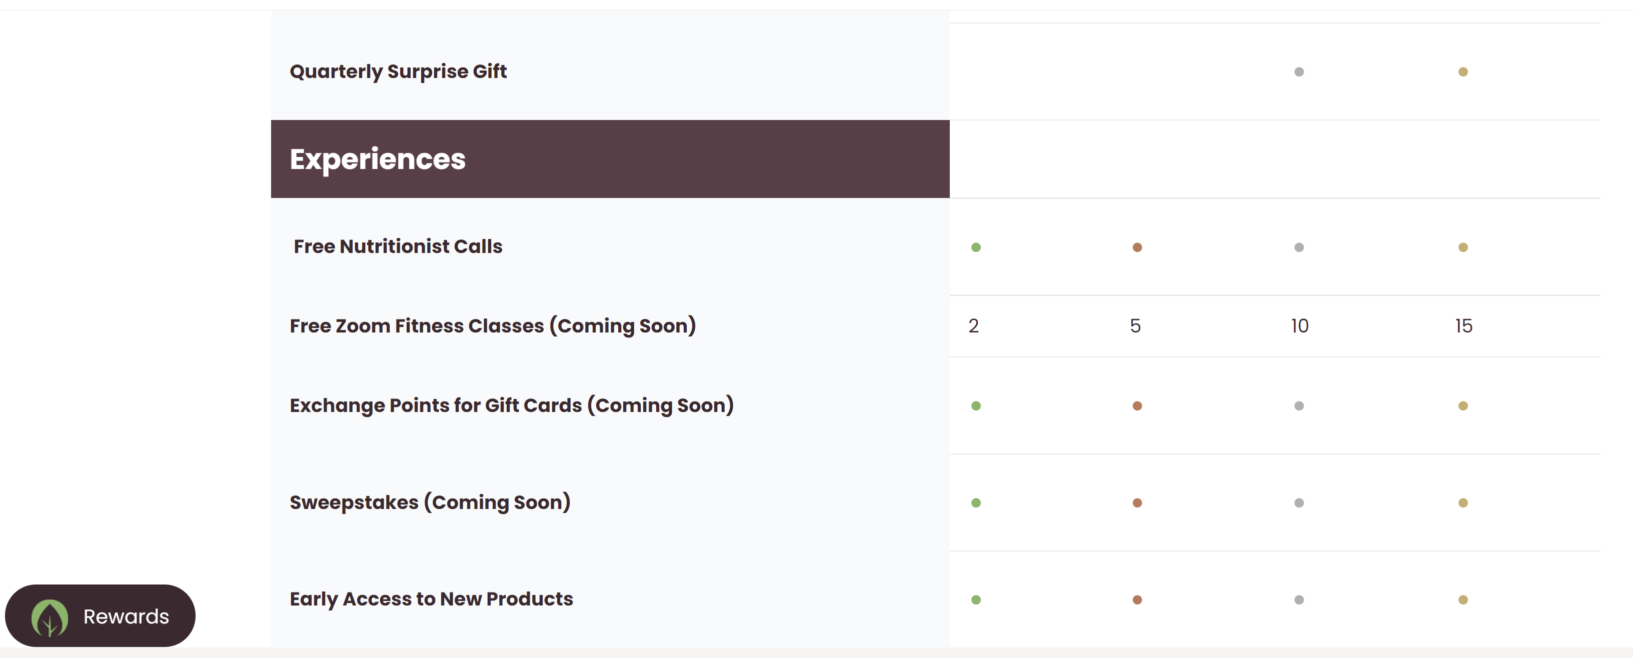Select the Experiences section header

click(x=610, y=158)
